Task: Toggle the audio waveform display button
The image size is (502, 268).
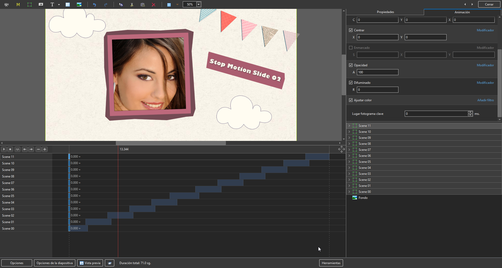Action: pyautogui.click(x=18, y=149)
